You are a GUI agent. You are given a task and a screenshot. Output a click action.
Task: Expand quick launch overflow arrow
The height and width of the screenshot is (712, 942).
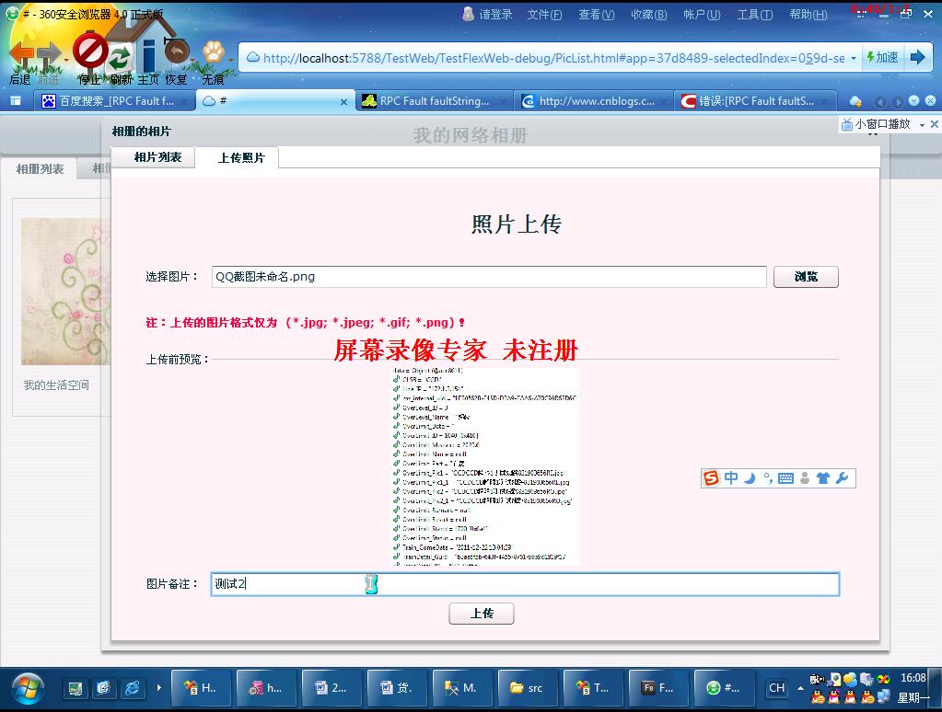(x=158, y=688)
